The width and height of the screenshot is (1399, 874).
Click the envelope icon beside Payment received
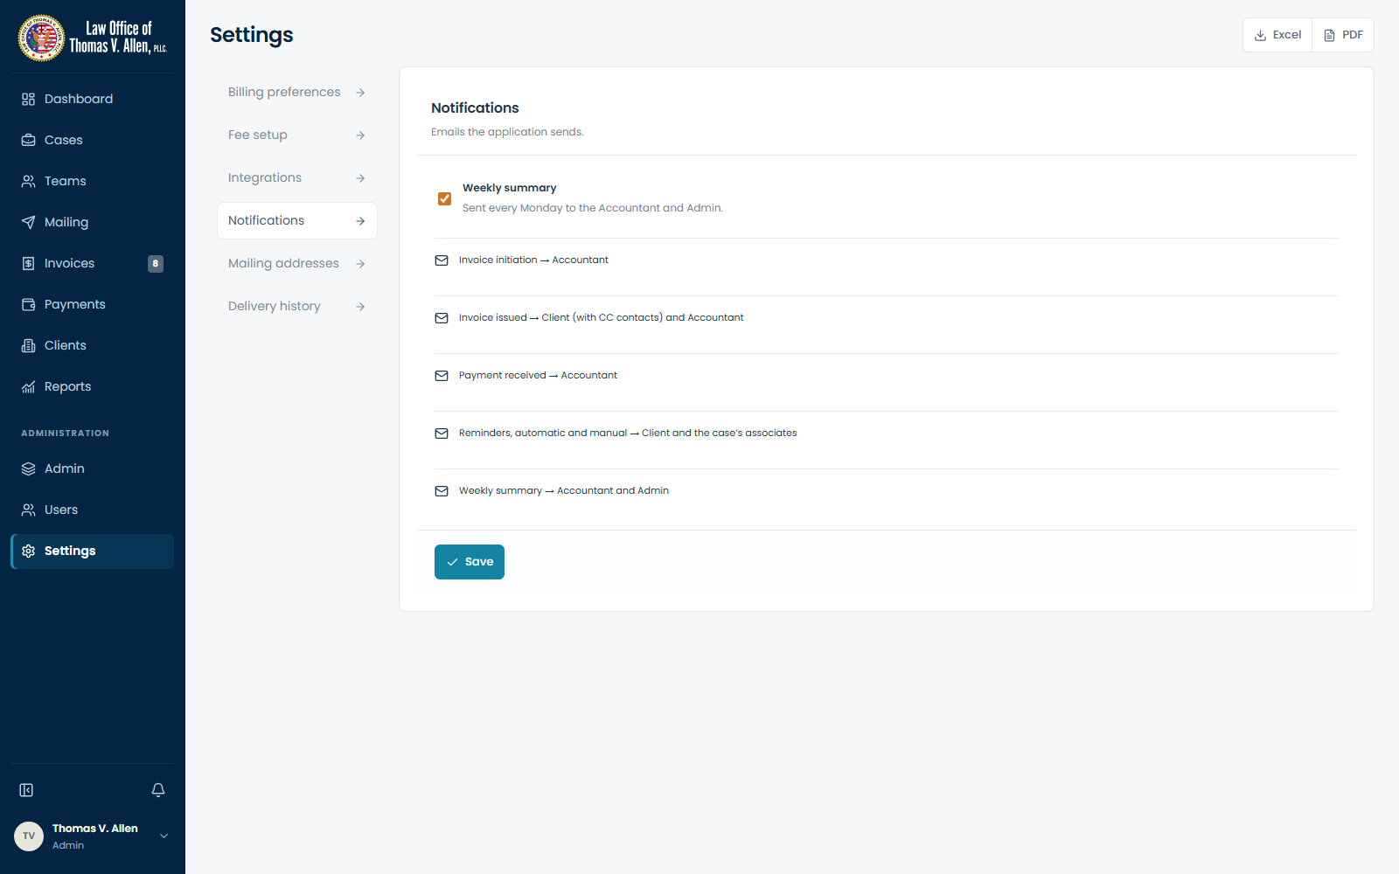tap(442, 376)
